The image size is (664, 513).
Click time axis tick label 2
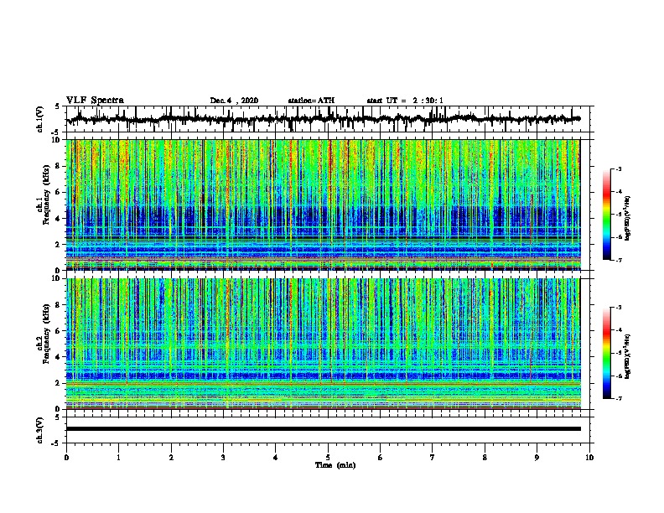[171, 458]
